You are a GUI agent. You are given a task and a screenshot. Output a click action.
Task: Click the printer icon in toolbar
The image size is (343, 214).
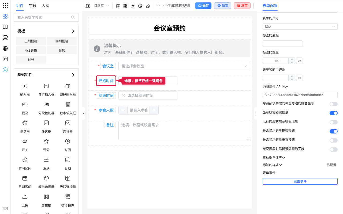click(140, 6)
